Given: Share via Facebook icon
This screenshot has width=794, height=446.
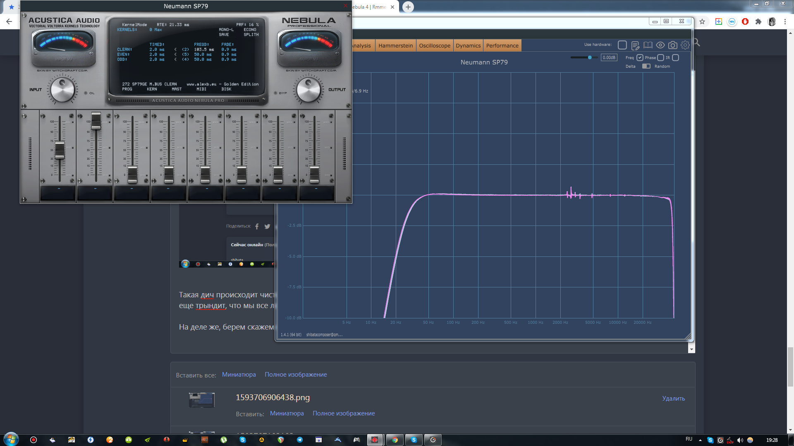Looking at the screenshot, I should pos(257,226).
